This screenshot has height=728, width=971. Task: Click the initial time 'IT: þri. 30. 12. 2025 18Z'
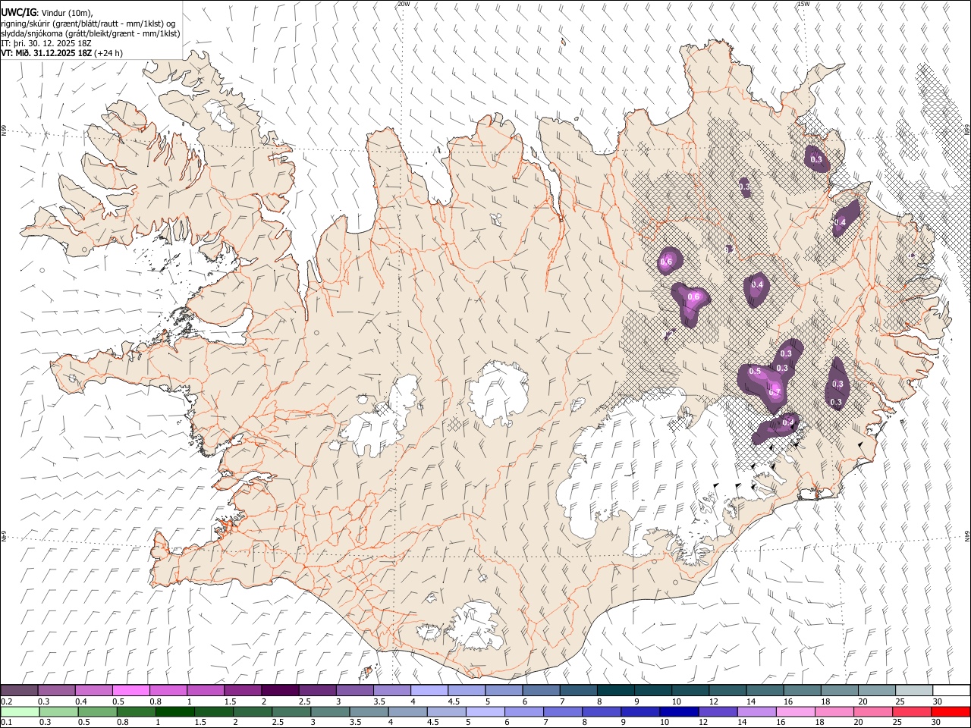pyautogui.click(x=46, y=43)
